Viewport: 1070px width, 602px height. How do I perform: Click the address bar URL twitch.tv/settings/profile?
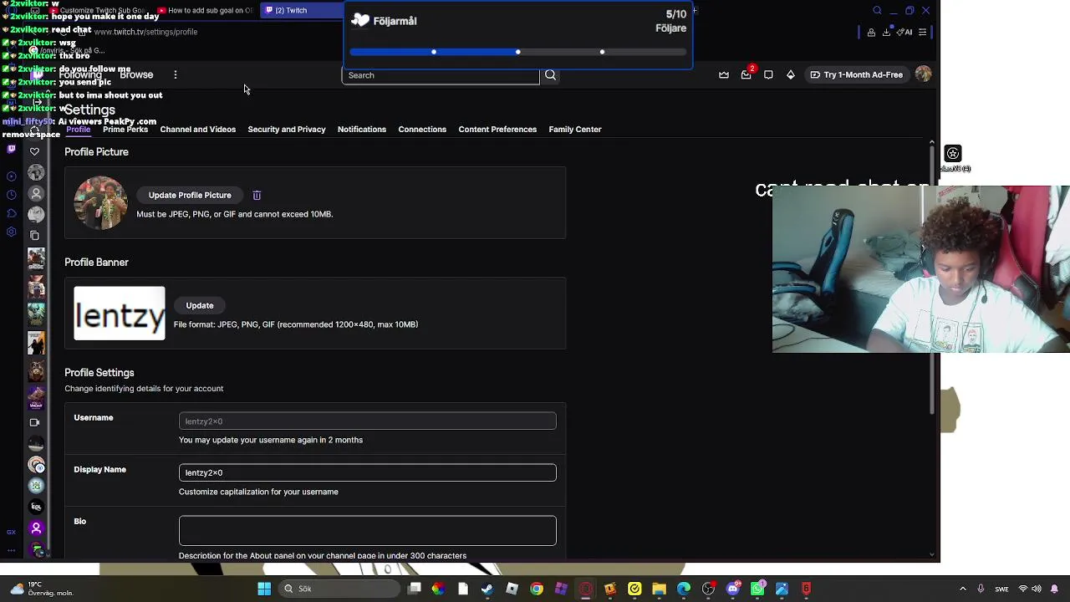pos(145,32)
